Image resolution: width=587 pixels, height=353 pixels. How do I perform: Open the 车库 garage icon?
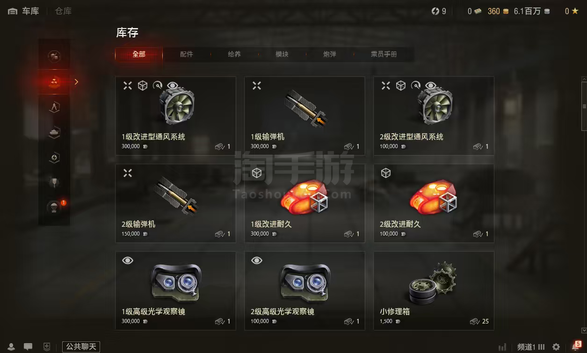13,11
